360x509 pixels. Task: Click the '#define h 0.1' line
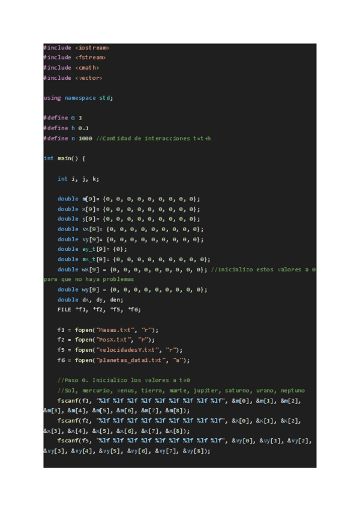(66, 128)
